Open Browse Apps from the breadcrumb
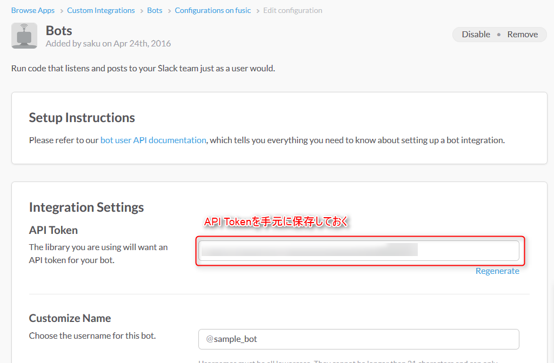The width and height of the screenshot is (554, 363). 32,10
